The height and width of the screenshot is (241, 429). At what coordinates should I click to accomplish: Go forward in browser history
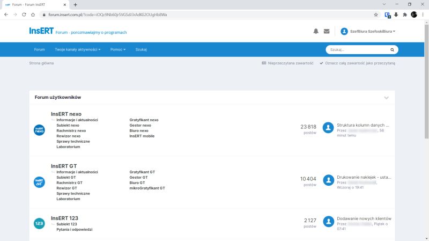[x=15, y=15]
